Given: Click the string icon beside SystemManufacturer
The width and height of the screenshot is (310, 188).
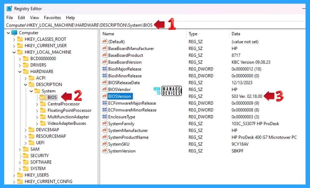Looking at the screenshot, I should [104, 130].
